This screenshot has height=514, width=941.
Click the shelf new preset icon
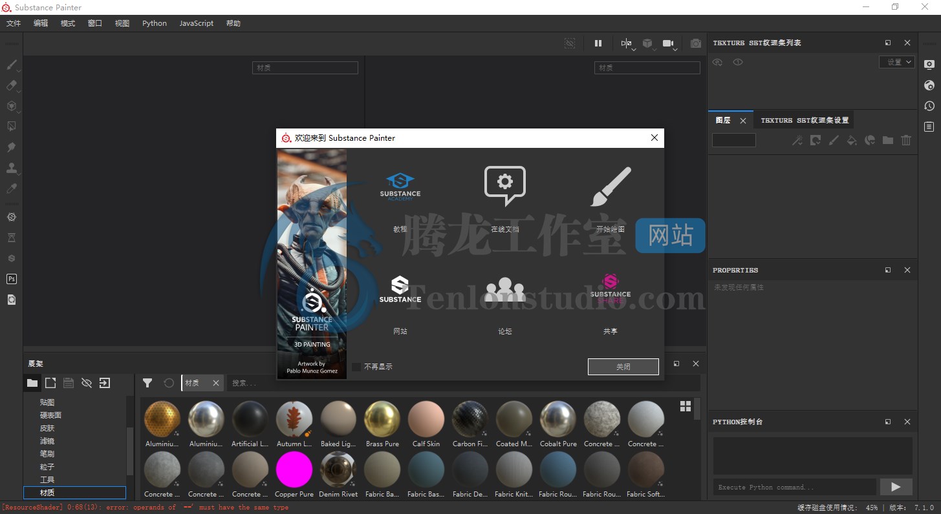[50, 383]
